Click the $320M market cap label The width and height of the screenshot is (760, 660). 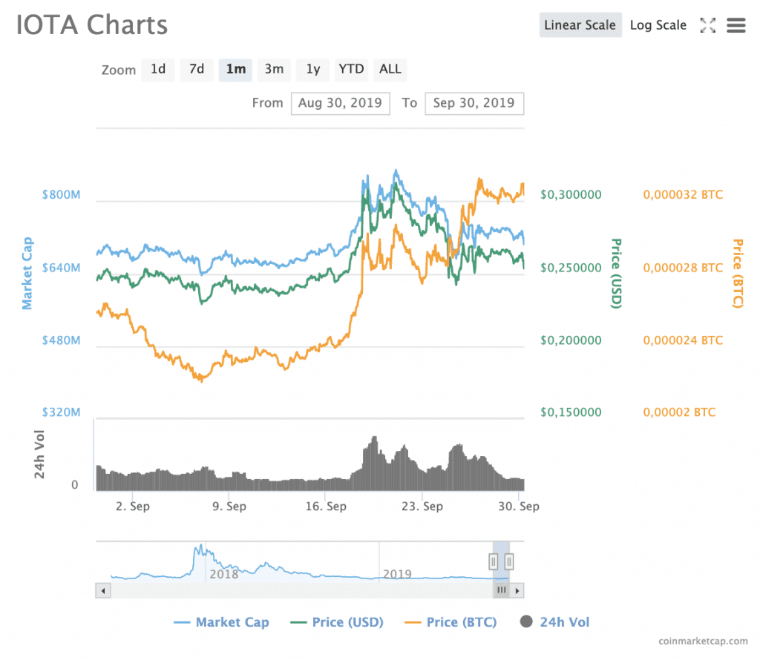(61, 412)
